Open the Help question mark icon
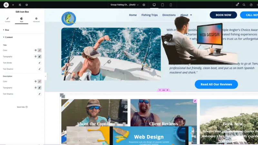 click(x=251, y=5)
